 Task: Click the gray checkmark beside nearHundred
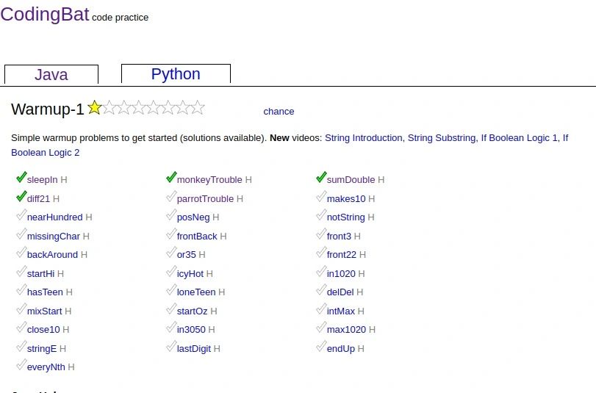(21, 214)
